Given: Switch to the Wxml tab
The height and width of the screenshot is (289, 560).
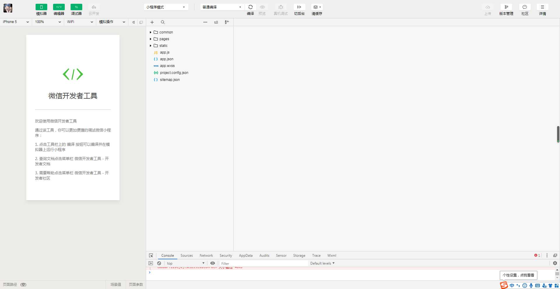Looking at the screenshot, I should 332,256.
